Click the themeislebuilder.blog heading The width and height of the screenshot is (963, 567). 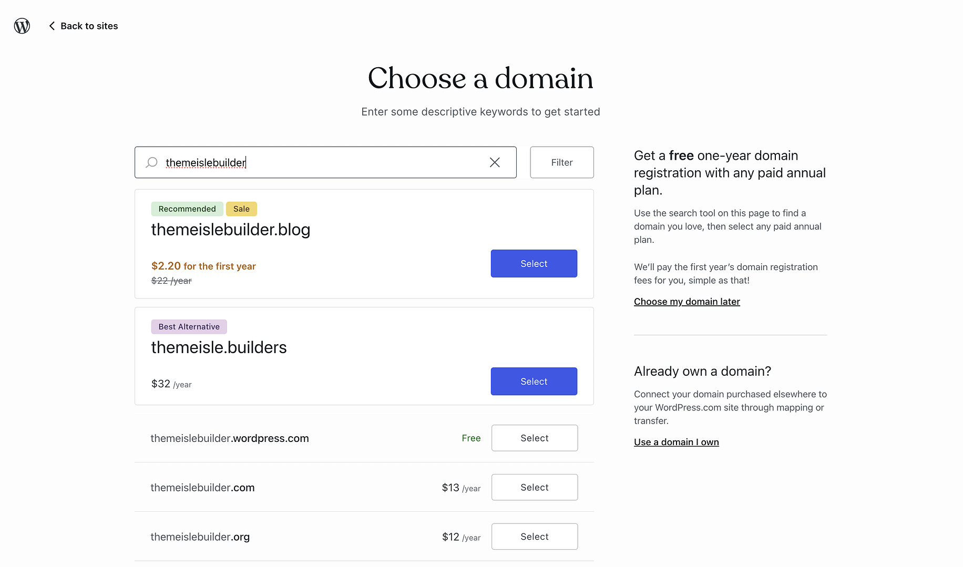click(231, 230)
